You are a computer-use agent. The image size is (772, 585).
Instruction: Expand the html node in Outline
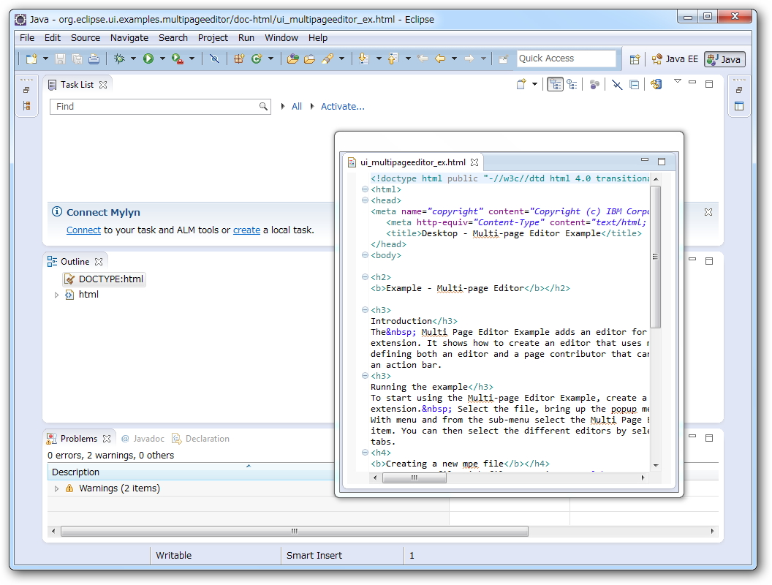point(56,295)
